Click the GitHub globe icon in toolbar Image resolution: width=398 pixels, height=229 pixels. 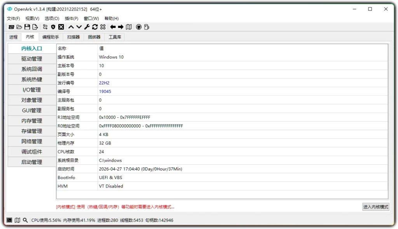point(139,27)
